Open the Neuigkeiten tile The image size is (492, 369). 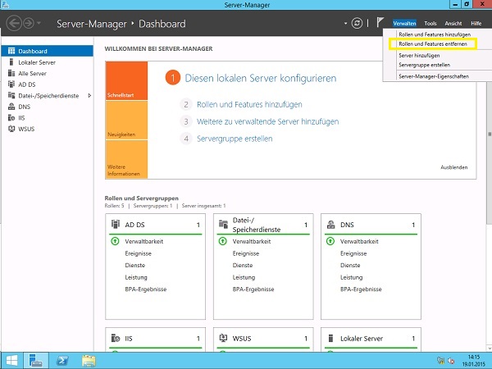point(126,121)
